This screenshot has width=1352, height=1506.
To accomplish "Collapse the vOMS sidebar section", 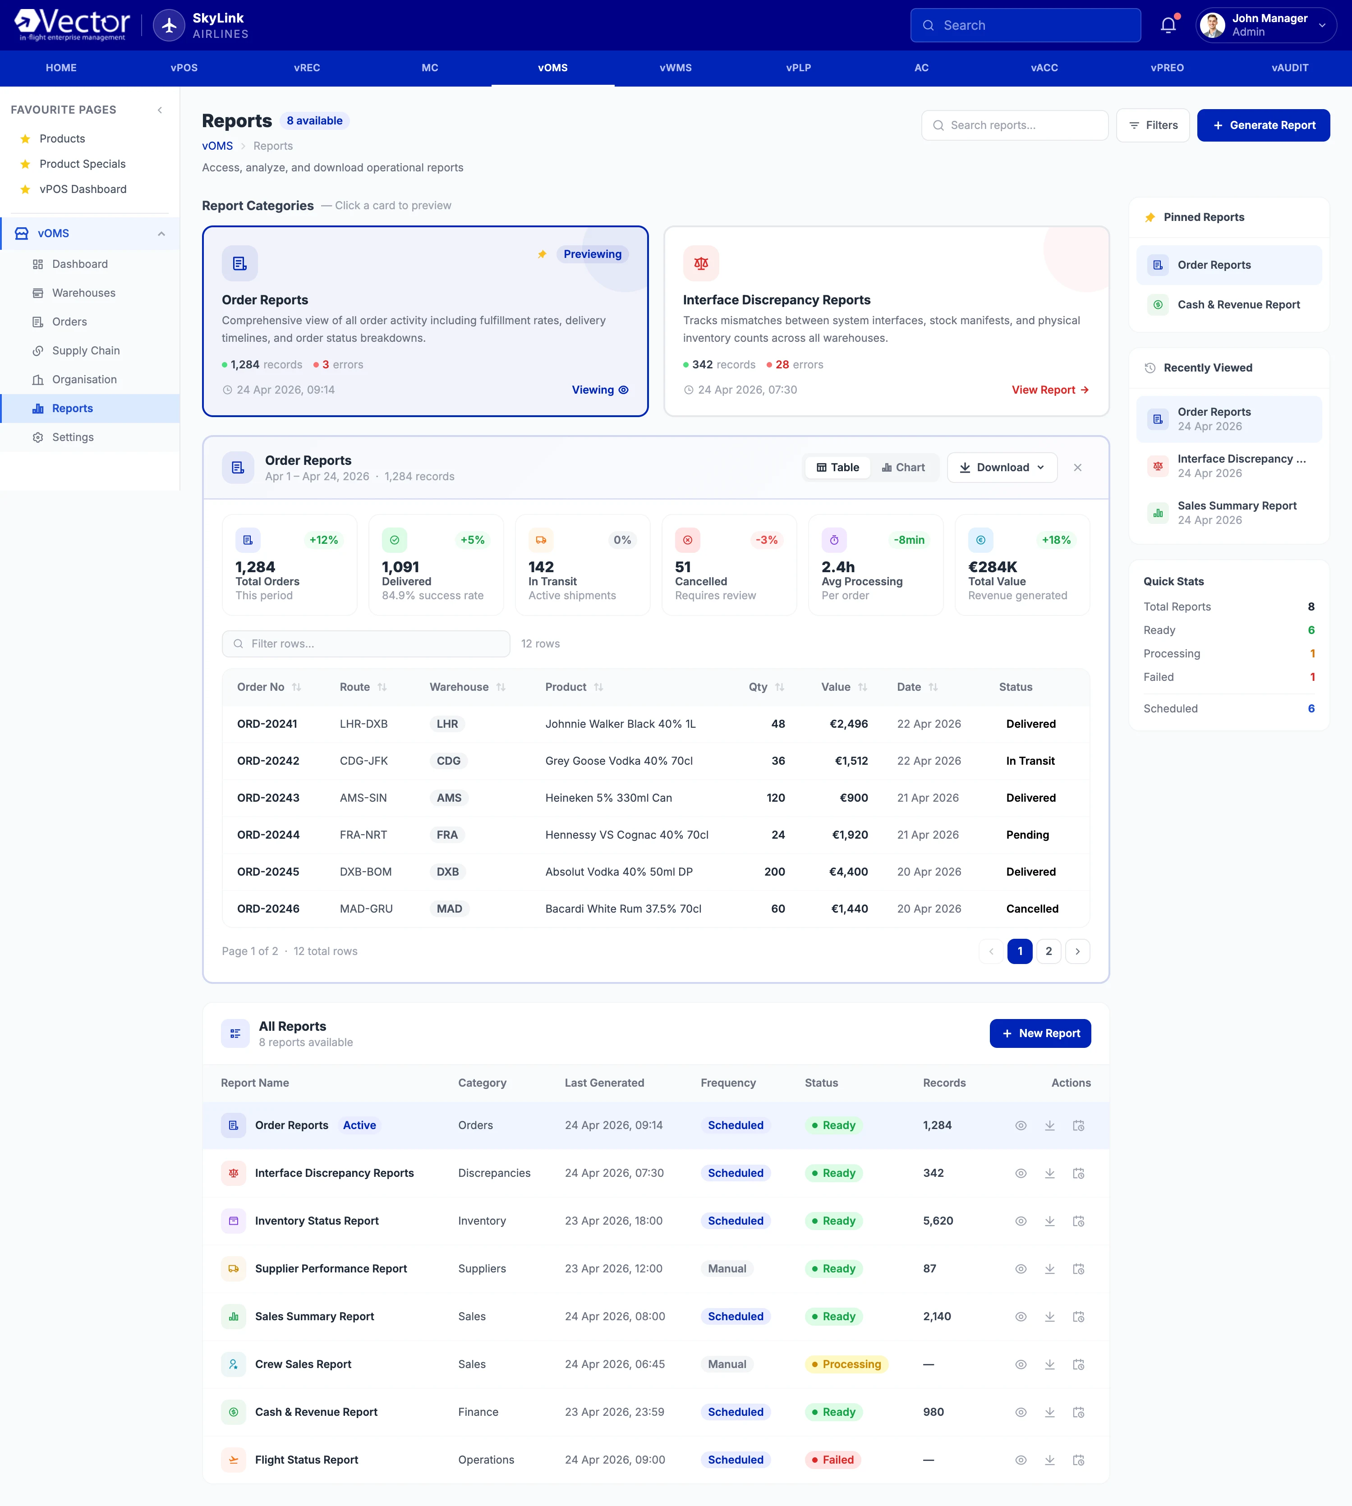I will [161, 234].
